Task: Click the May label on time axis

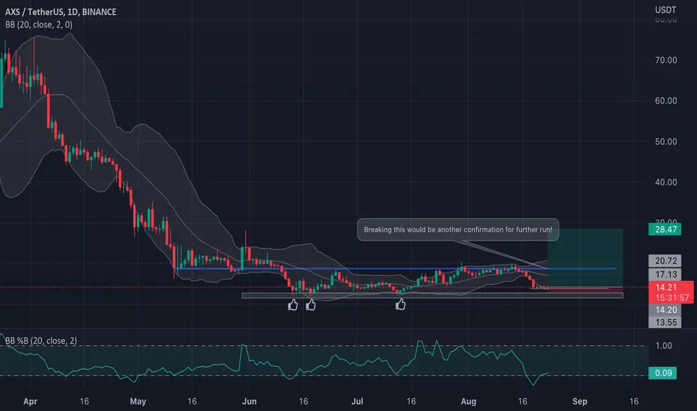Action: click(x=138, y=402)
